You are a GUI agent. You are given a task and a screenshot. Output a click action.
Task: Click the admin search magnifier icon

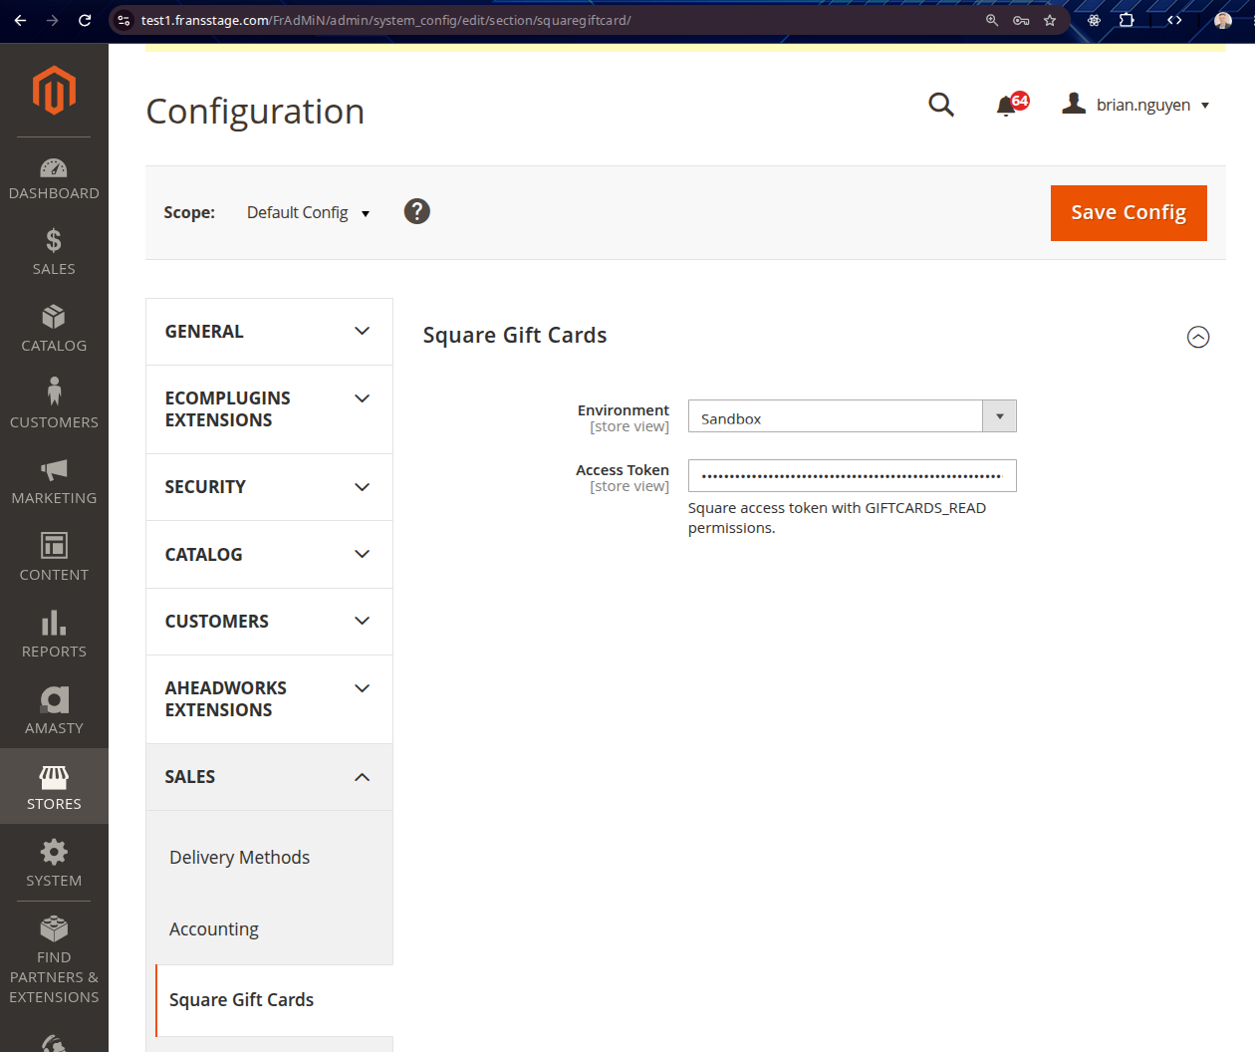941,105
